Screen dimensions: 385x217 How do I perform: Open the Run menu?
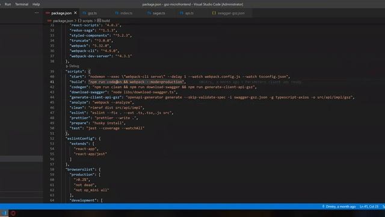pyautogui.click(x=8, y=4)
